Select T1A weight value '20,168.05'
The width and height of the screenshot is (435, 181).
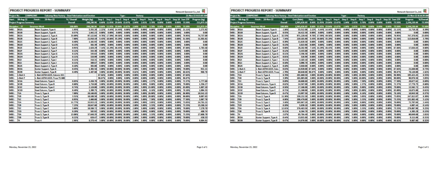pos(92,94)
